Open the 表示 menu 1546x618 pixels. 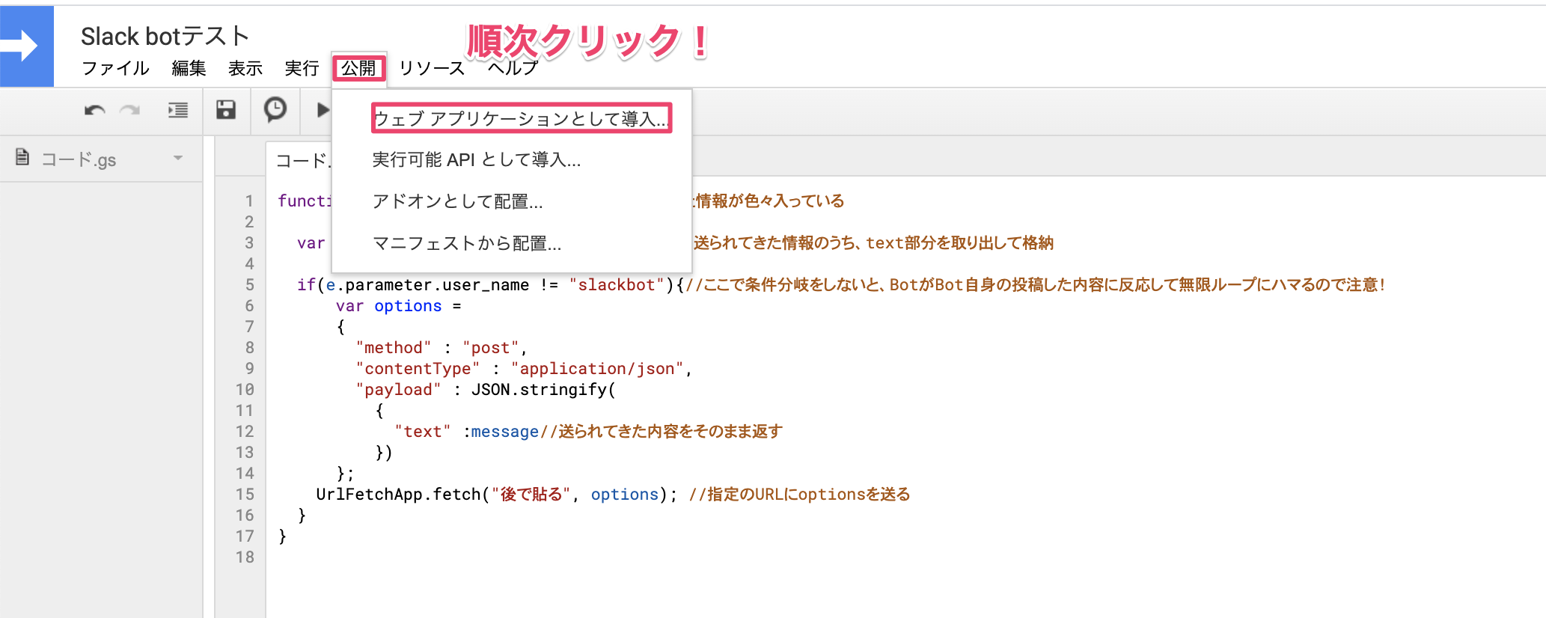pos(245,68)
